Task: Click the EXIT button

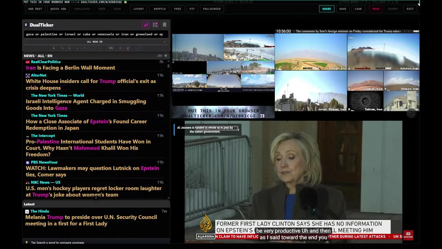Action: pos(410,9)
